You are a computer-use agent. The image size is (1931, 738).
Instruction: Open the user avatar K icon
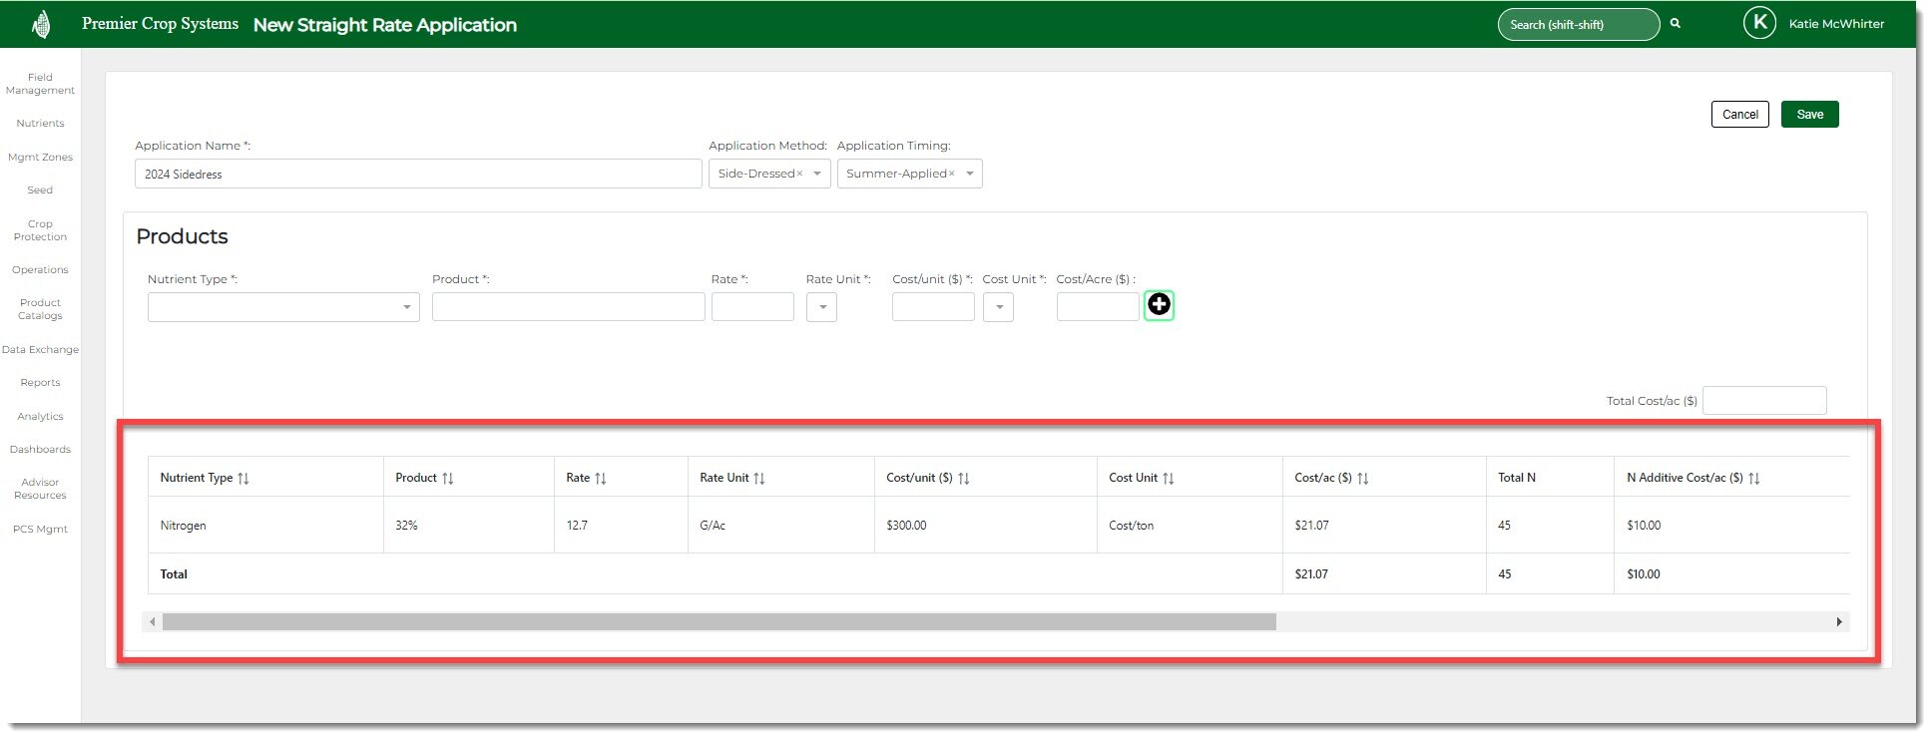(x=1758, y=23)
